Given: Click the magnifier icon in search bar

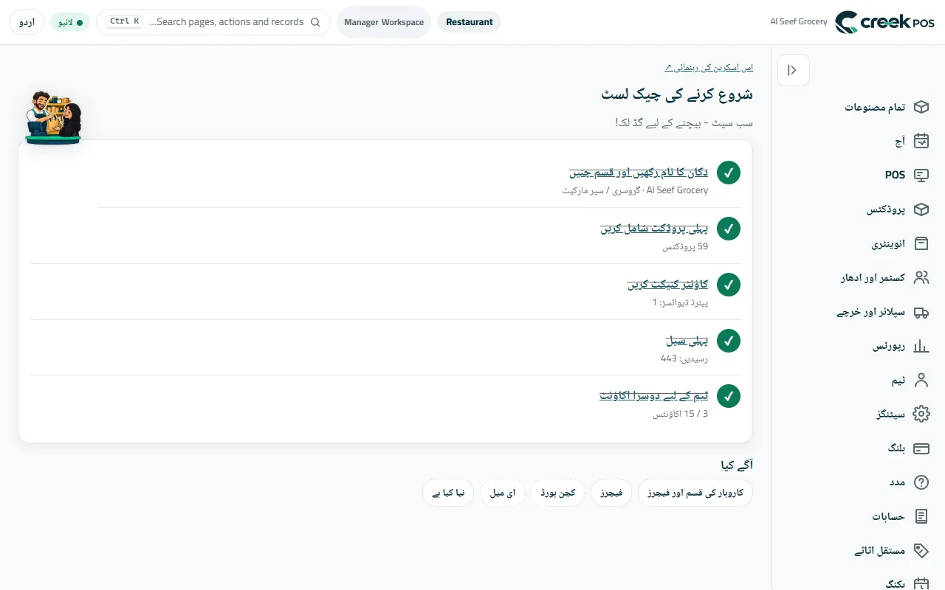Looking at the screenshot, I should [x=315, y=22].
